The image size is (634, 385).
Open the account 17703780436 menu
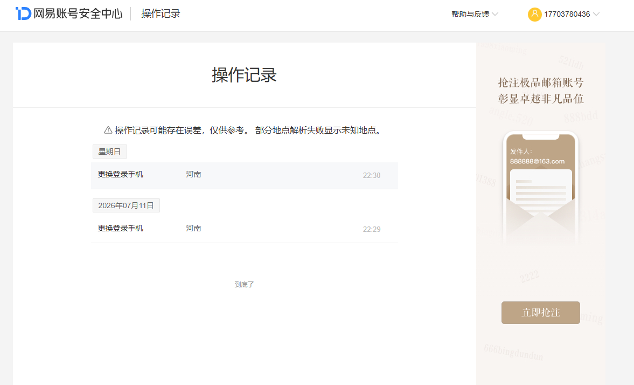pyautogui.click(x=563, y=14)
